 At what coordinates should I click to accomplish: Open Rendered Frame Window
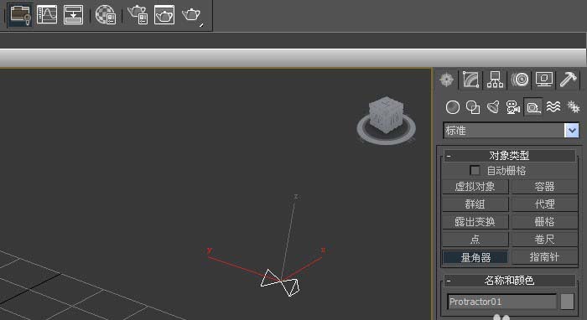[x=164, y=15]
